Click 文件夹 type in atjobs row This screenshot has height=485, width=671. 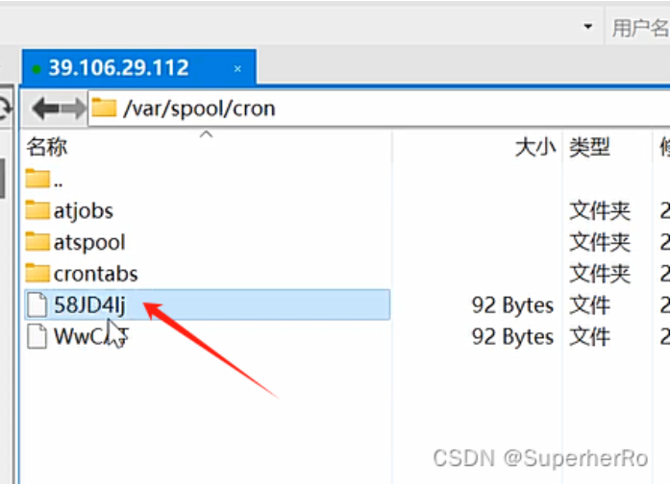(x=600, y=211)
